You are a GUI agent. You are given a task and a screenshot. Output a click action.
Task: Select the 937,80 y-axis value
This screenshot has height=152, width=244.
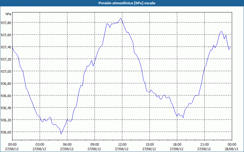(x=6, y=22)
